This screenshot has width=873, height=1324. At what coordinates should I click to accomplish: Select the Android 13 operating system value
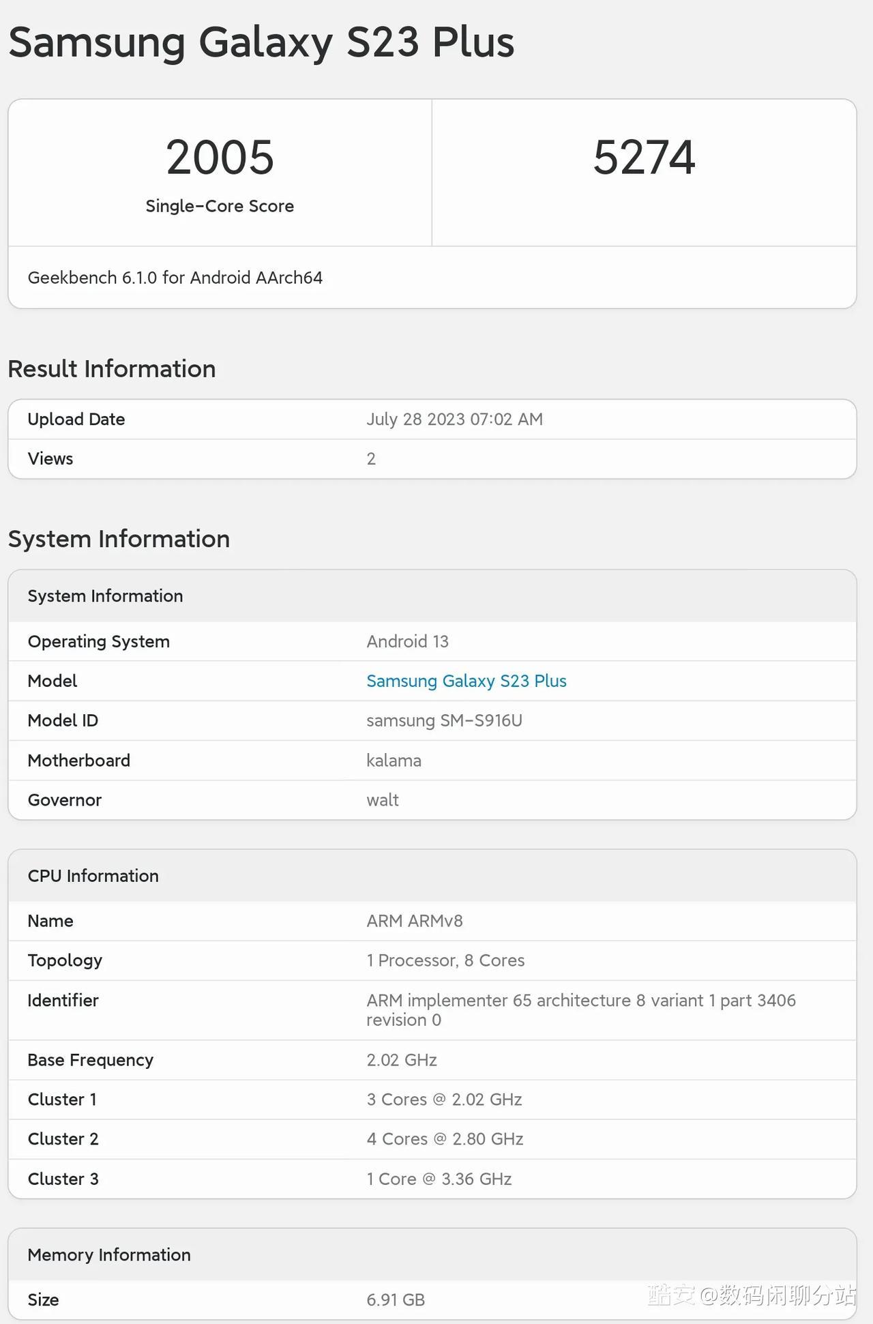point(407,641)
